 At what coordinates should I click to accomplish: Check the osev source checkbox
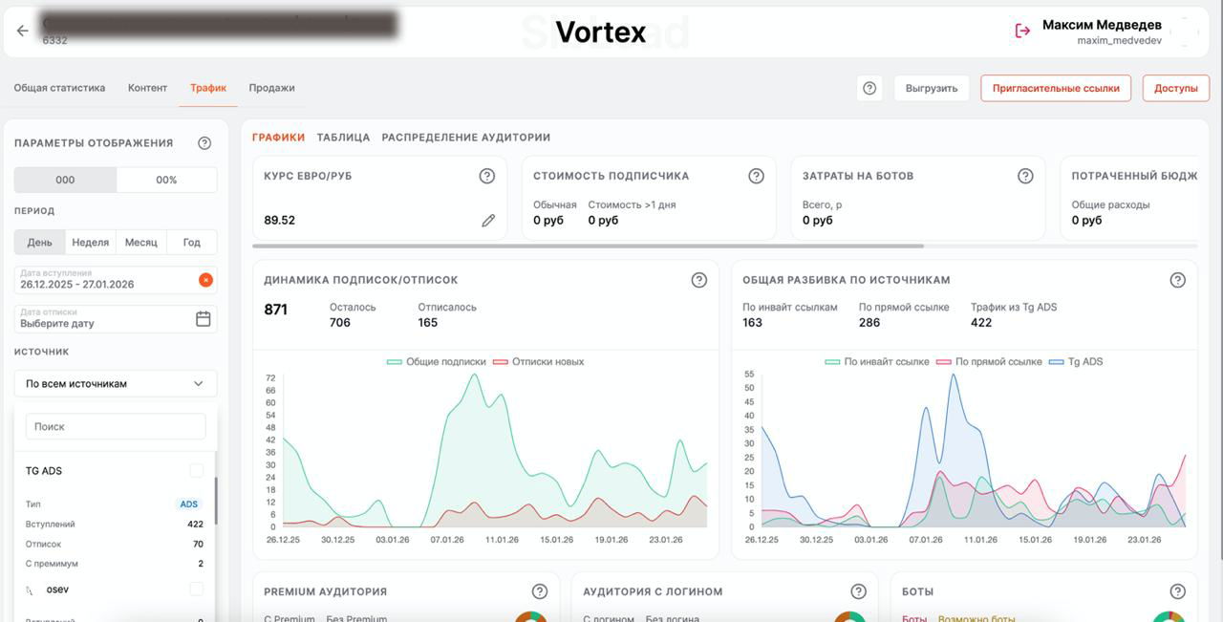tap(196, 589)
